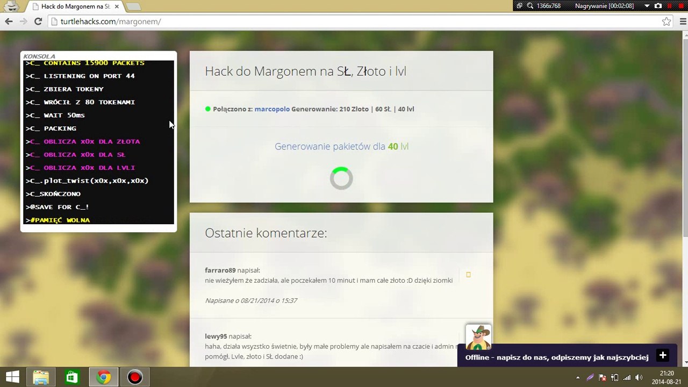Click the 'ZBIERA TOKENY' console line
Screen dimensions: 688x387
tap(64, 89)
